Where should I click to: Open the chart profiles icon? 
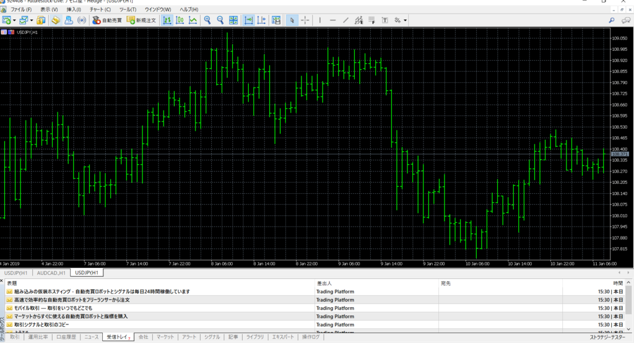point(24,20)
